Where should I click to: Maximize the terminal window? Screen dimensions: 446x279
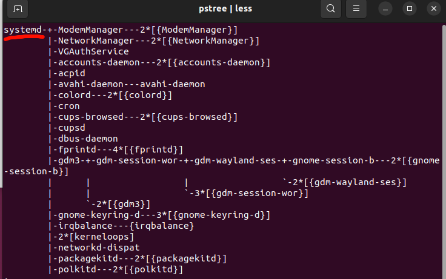click(x=409, y=9)
